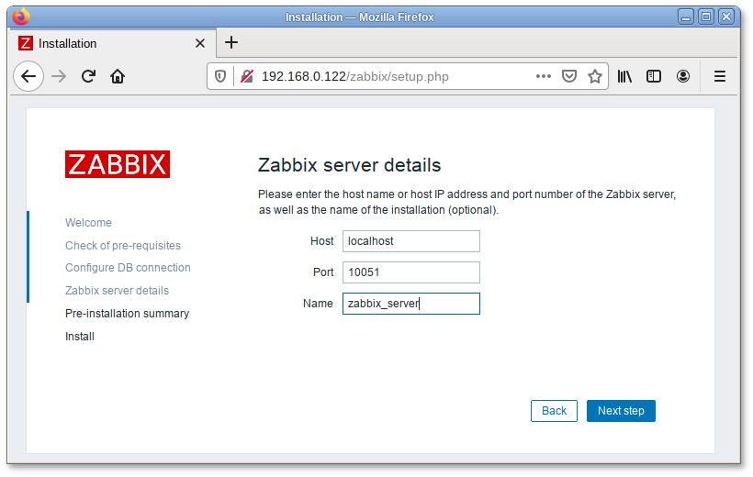Click the Back button
Viewport: 753px width, 477px height.
click(554, 411)
